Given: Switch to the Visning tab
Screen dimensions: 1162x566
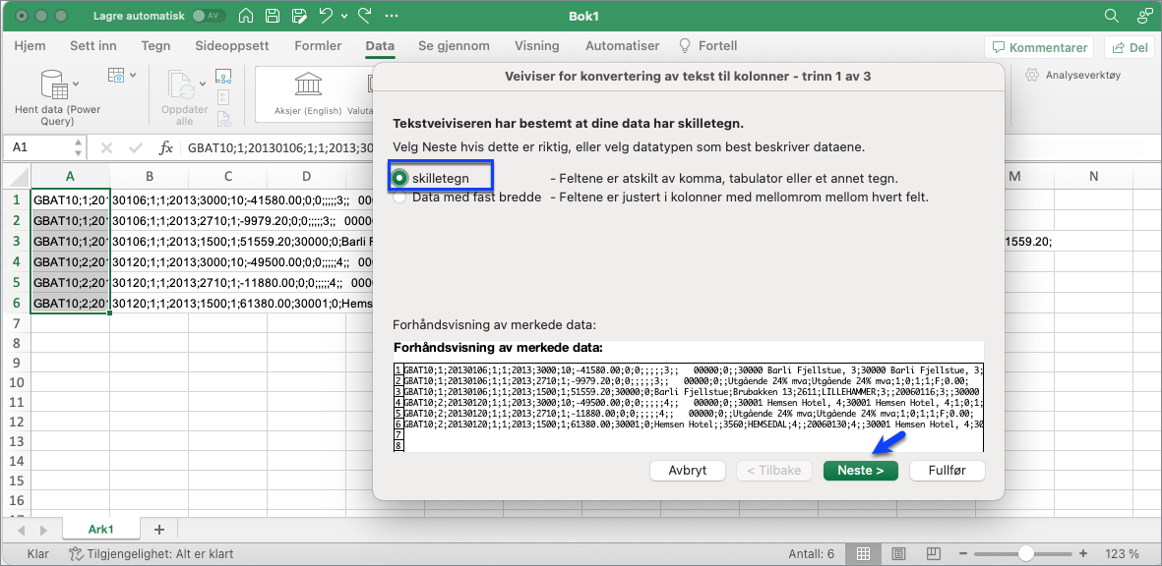Looking at the screenshot, I should 537,46.
